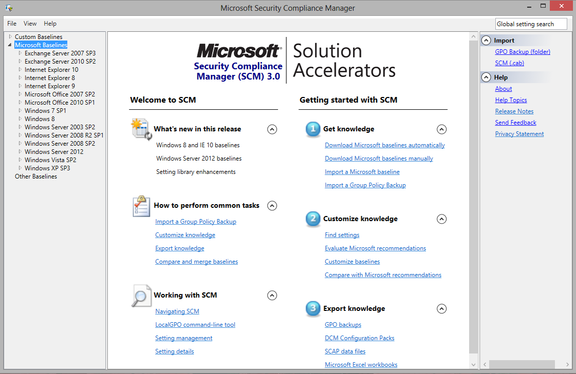Click the right pane scroll left arrow
Viewport: 576px width, 374px height.
tap(485, 364)
